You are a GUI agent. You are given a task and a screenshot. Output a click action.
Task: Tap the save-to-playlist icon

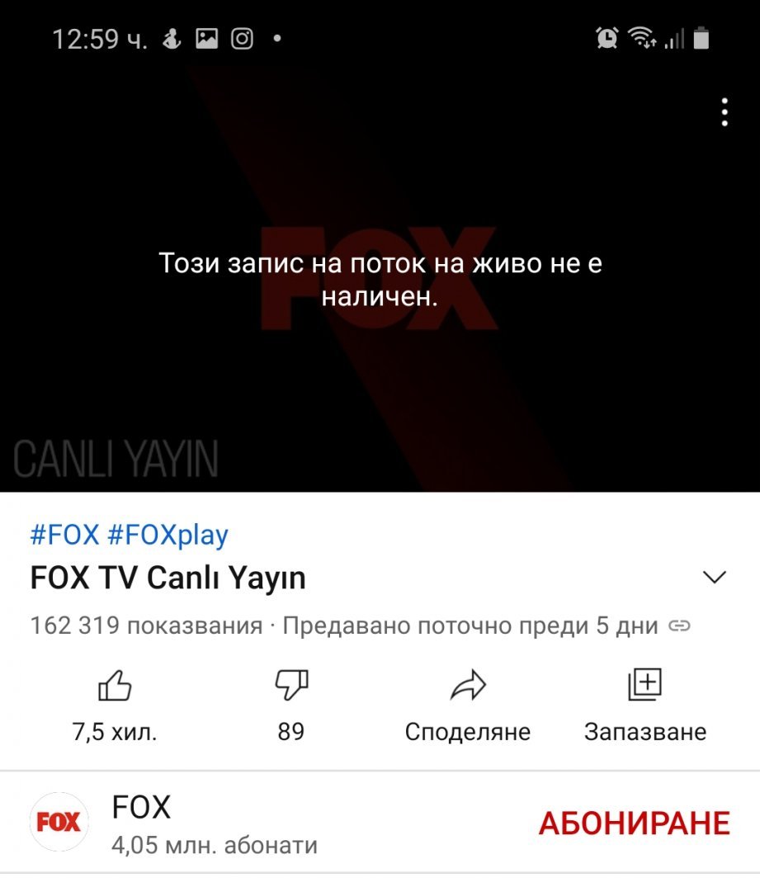[x=645, y=684]
